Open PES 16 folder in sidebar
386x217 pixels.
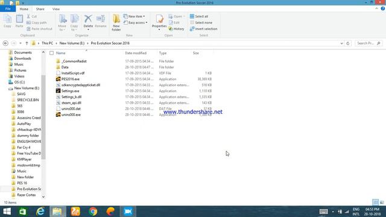[22, 183]
